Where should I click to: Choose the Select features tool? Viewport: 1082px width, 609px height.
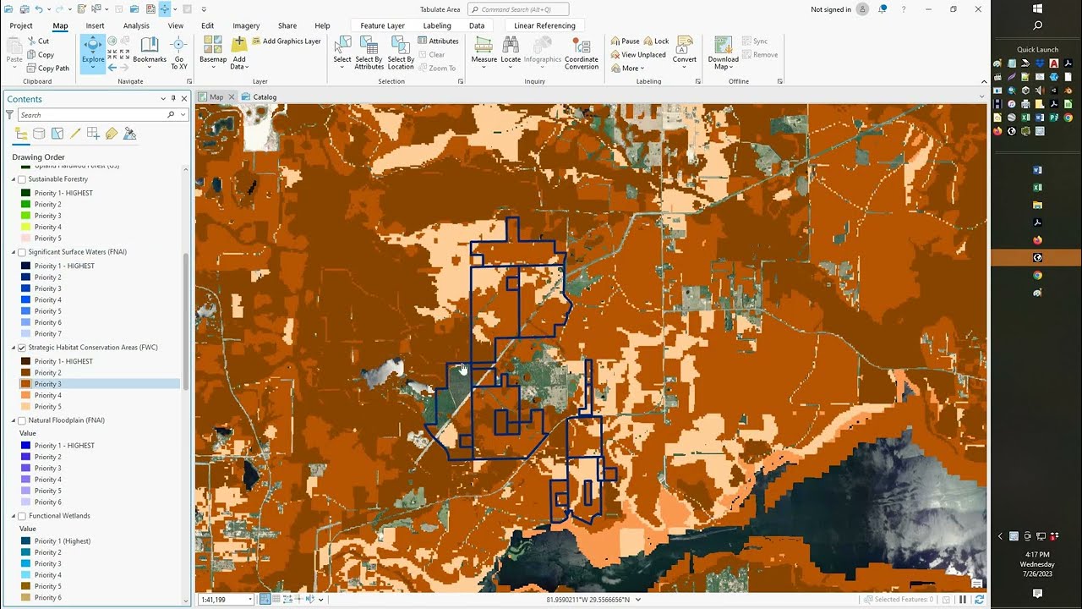point(342,52)
